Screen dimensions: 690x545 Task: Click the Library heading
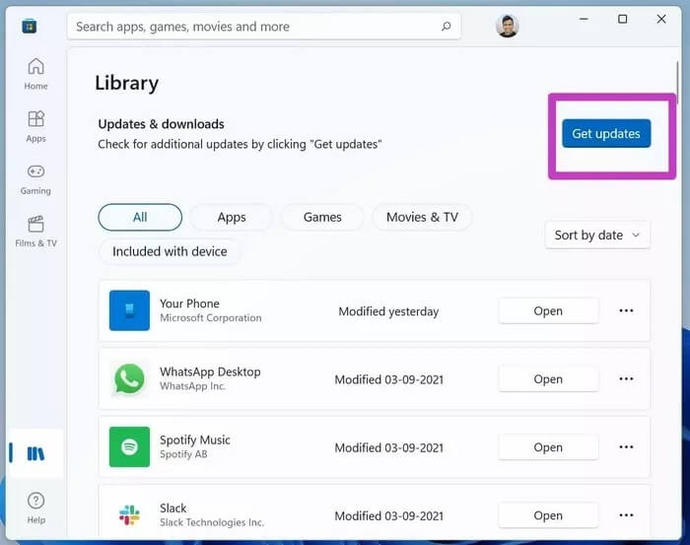pyautogui.click(x=127, y=83)
